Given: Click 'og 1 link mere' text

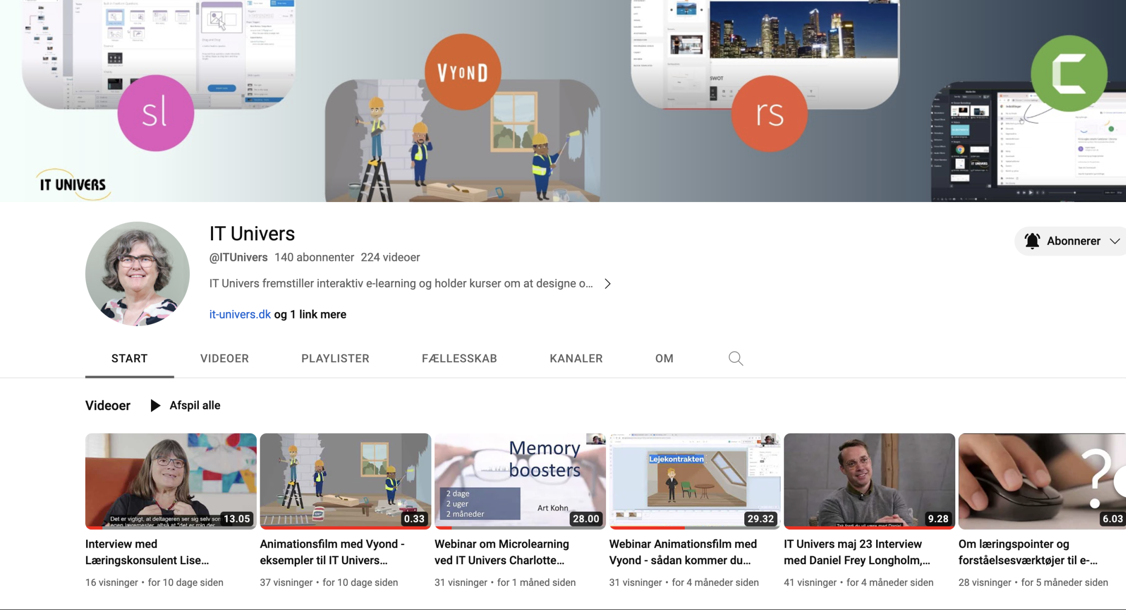Looking at the screenshot, I should pos(310,314).
